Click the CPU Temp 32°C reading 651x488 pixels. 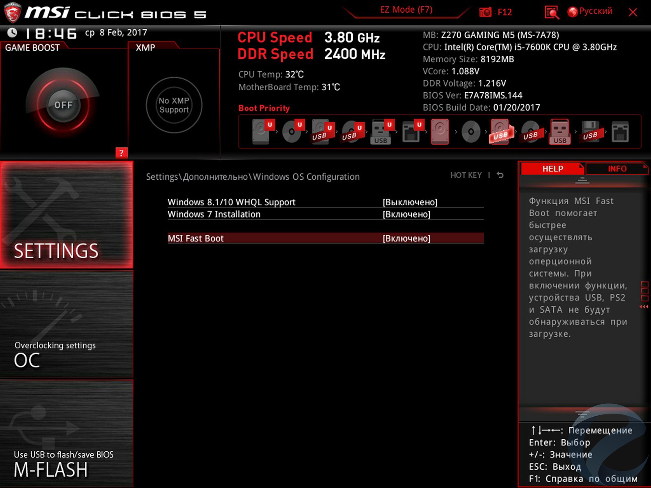(271, 74)
